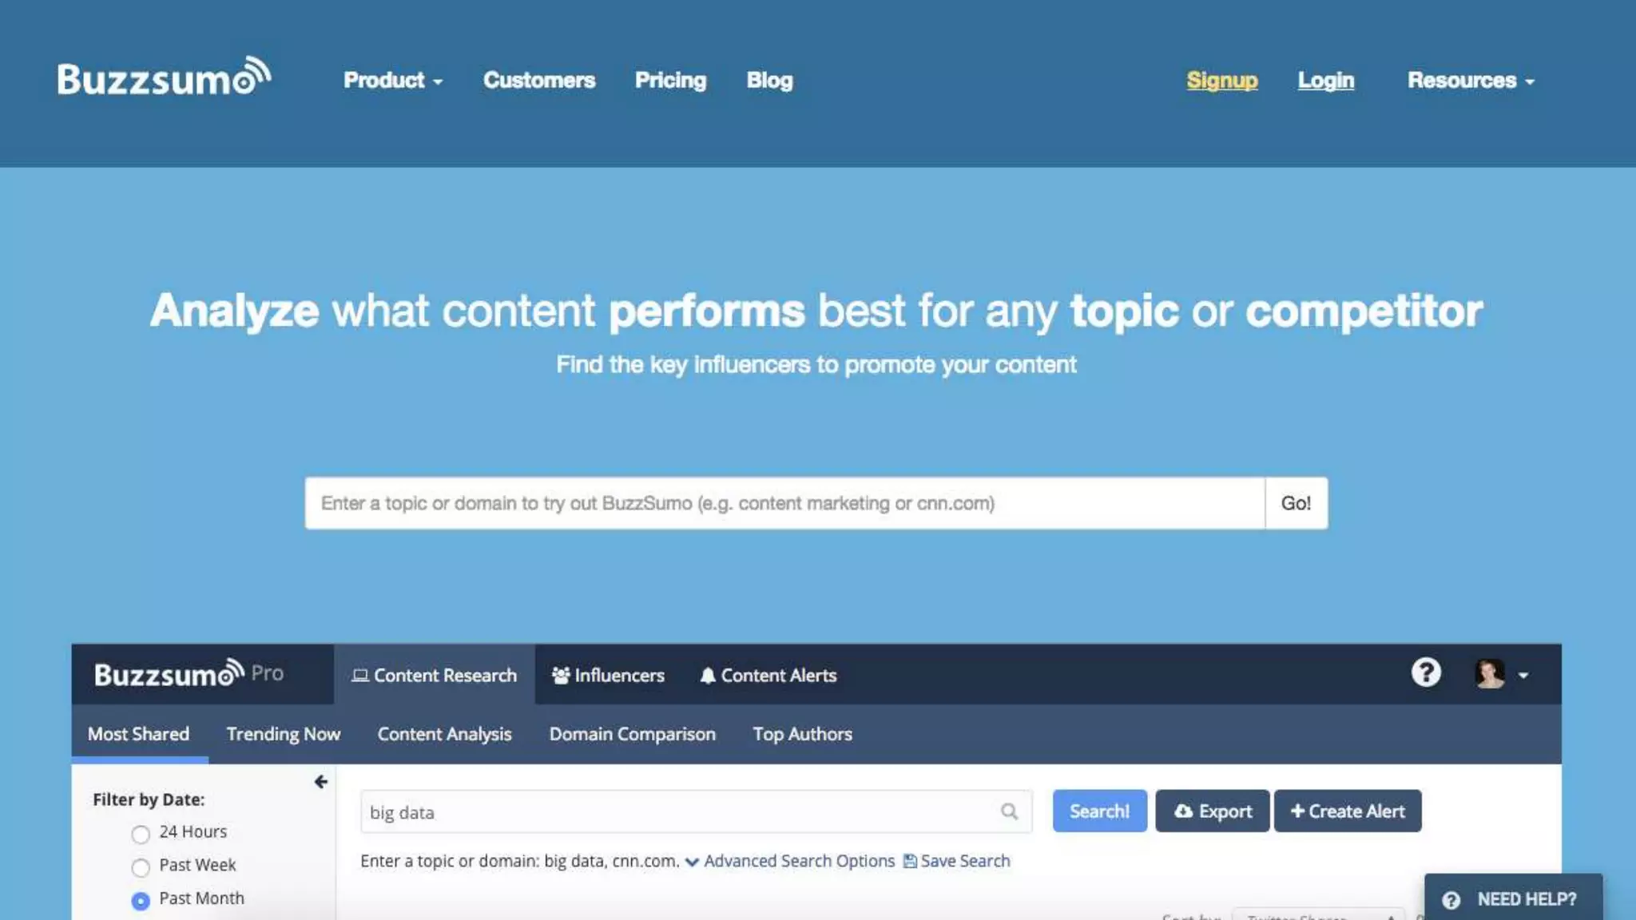1636x920 pixels.
Task: Open the Influencers section
Action: pyautogui.click(x=608, y=676)
